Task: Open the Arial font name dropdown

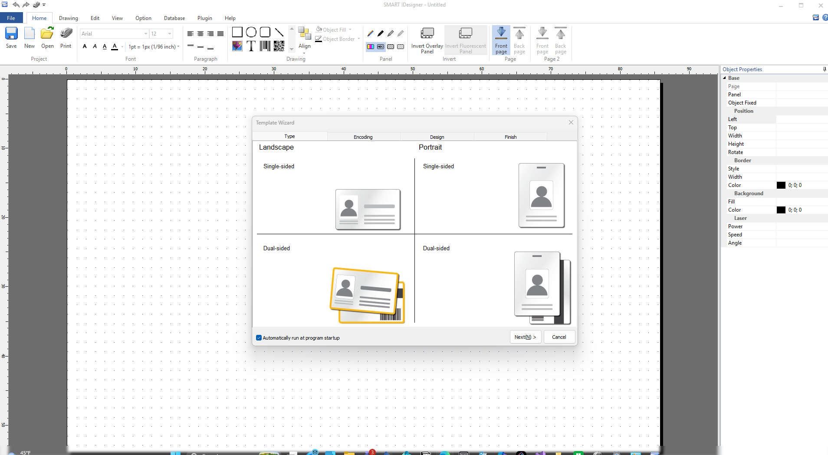Action: [145, 34]
